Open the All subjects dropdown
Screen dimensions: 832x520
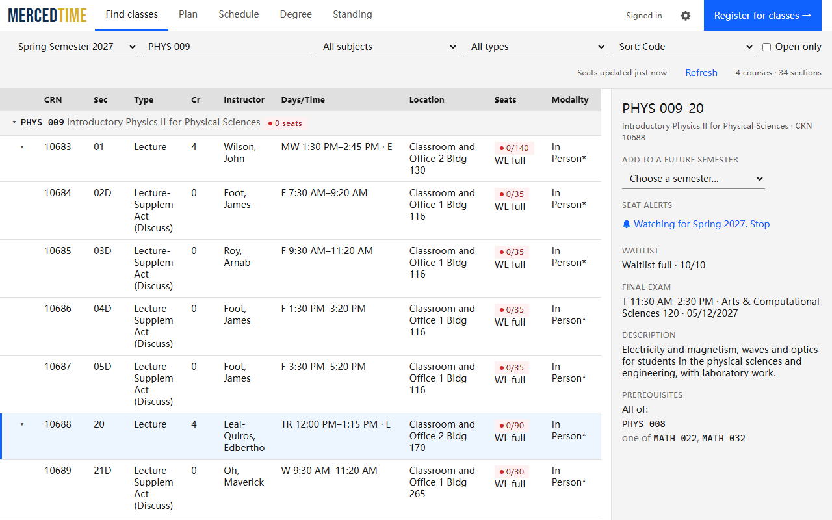(387, 47)
